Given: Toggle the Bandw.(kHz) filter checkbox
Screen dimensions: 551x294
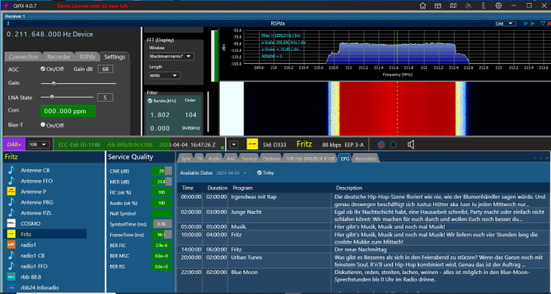Looking at the screenshot, I should click(150, 101).
